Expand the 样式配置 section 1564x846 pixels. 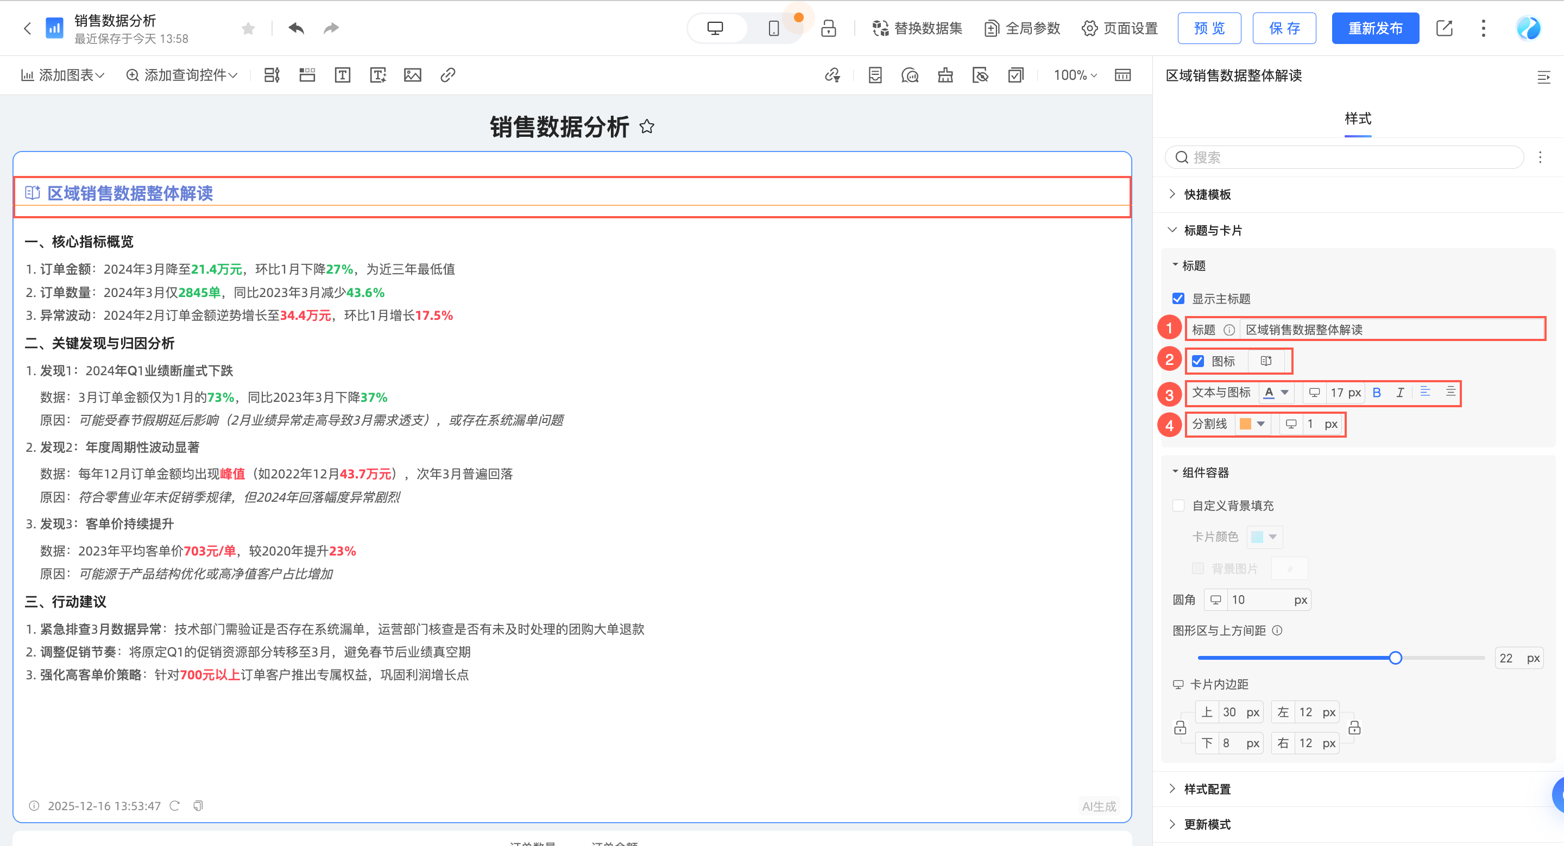pyautogui.click(x=1207, y=789)
